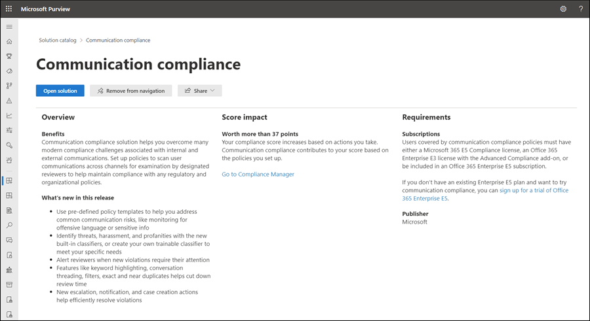Click the Subscriptions subheading

[x=421, y=134]
